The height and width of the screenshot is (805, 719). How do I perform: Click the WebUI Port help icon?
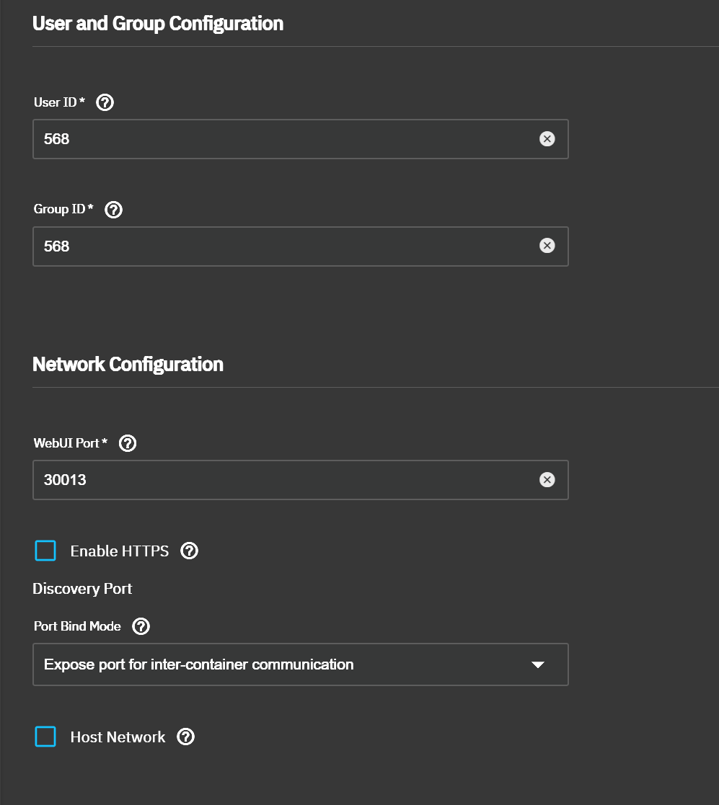128,443
